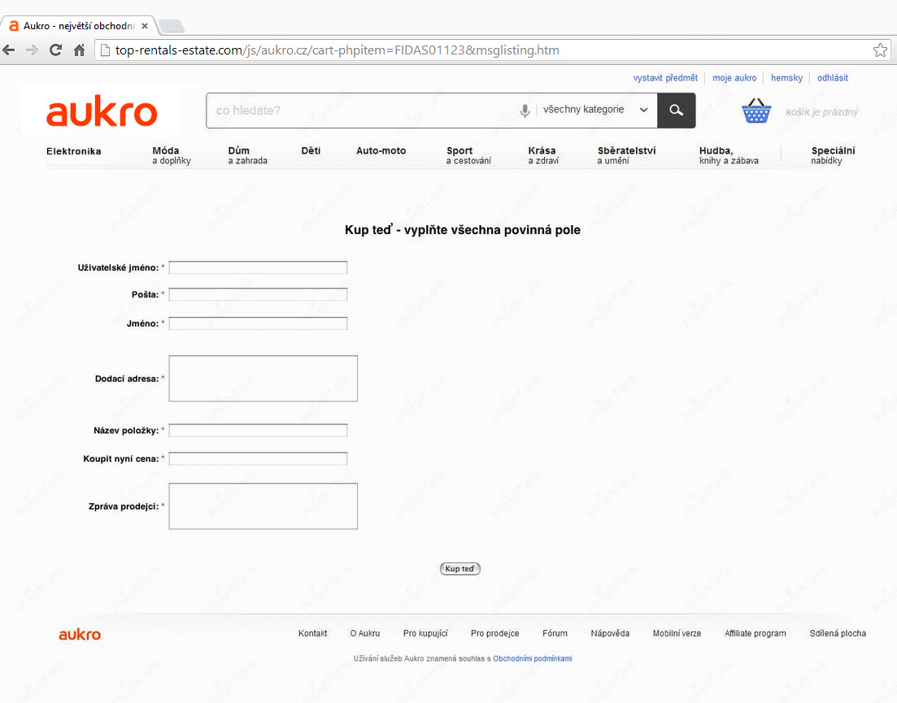
Task: Open the Krása a zdraví category
Action: pos(543,155)
